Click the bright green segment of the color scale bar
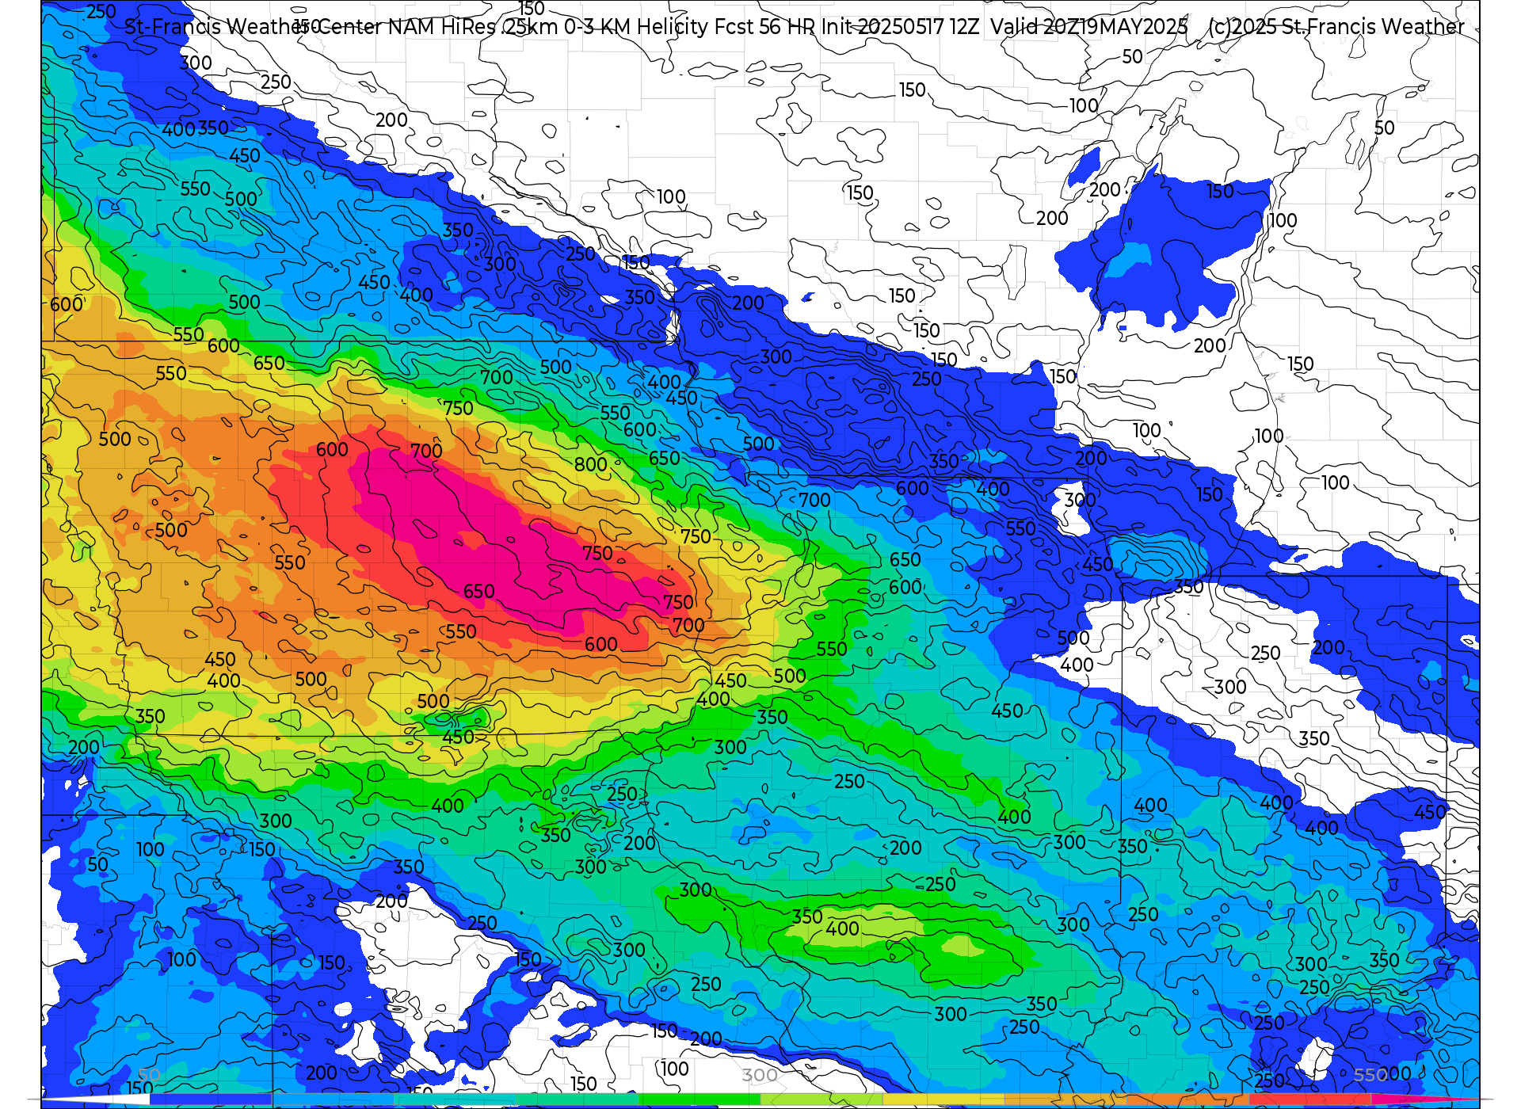Image resolution: width=1521 pixels, height=1109 pixels. (x=700, y=1099)
